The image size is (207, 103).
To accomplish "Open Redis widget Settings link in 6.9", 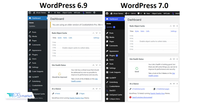I will pyautogui.click(x=96, y=38).
